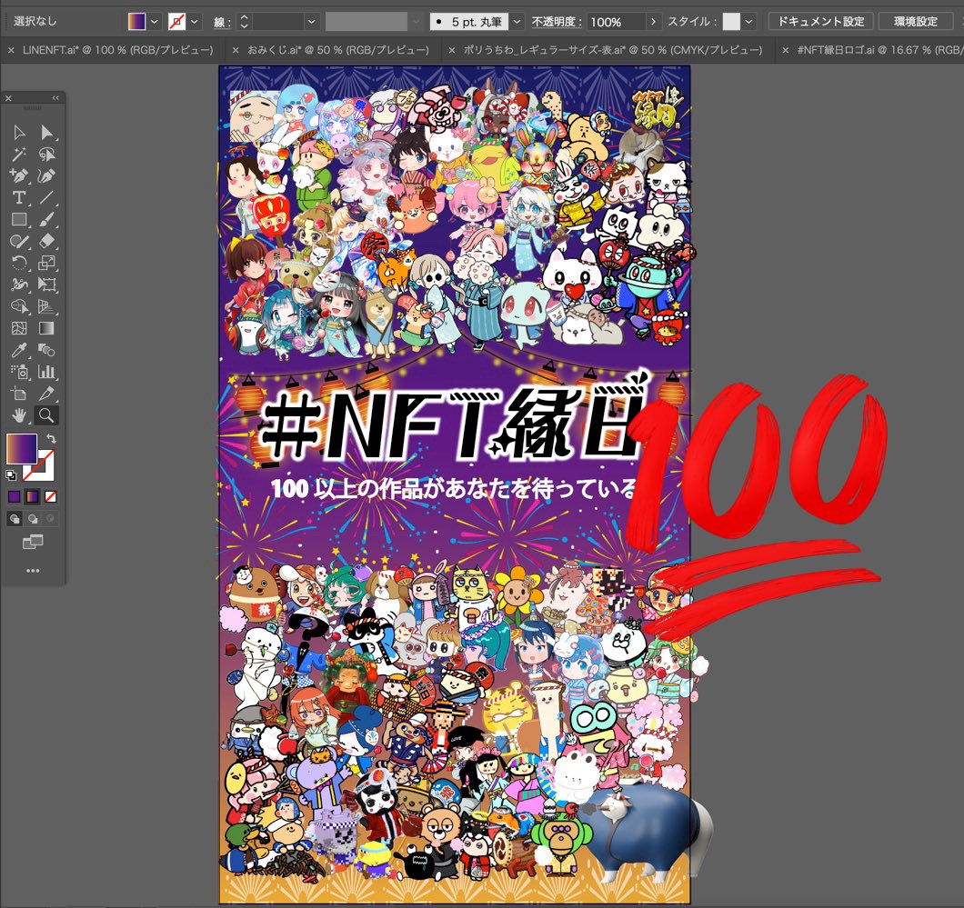Select the Hand tool
Image resolution: width=964 pixels, height=908 pixels.
pyautogui.click(x=19, y=415)
